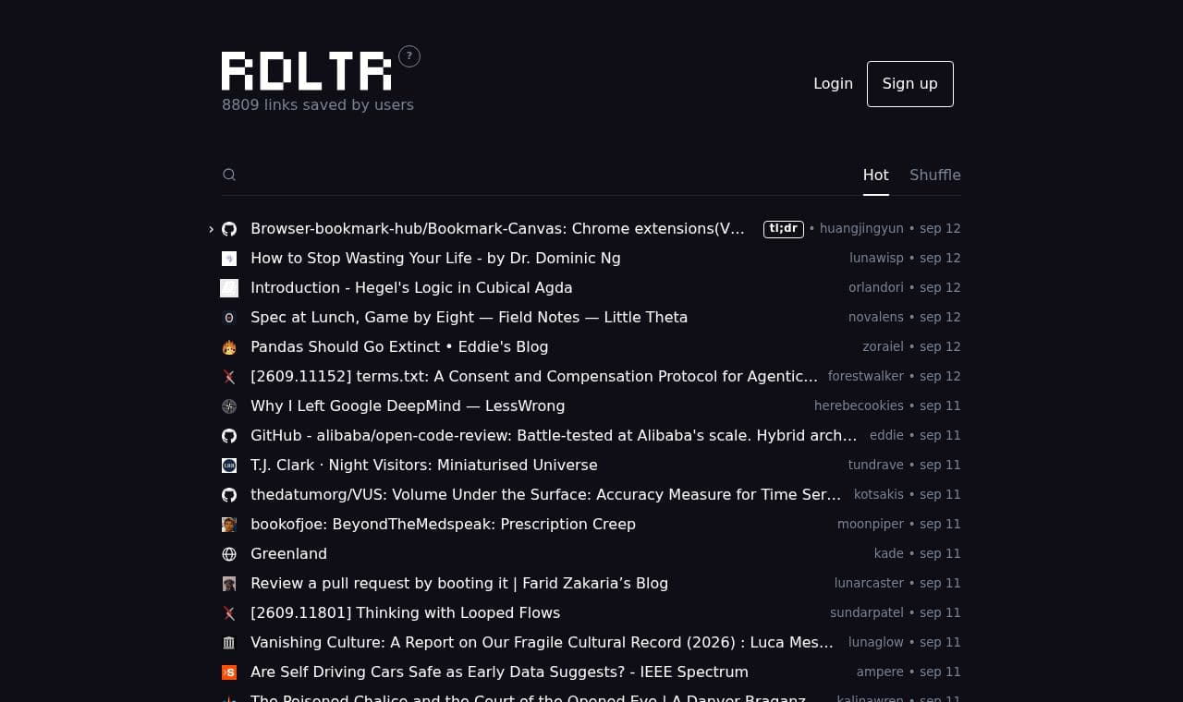The height and width of the screenshot is (702, 1183).
Task: Click GitHub favicon beside thedatumorg/VUS
Action: (x=229, y=495)
